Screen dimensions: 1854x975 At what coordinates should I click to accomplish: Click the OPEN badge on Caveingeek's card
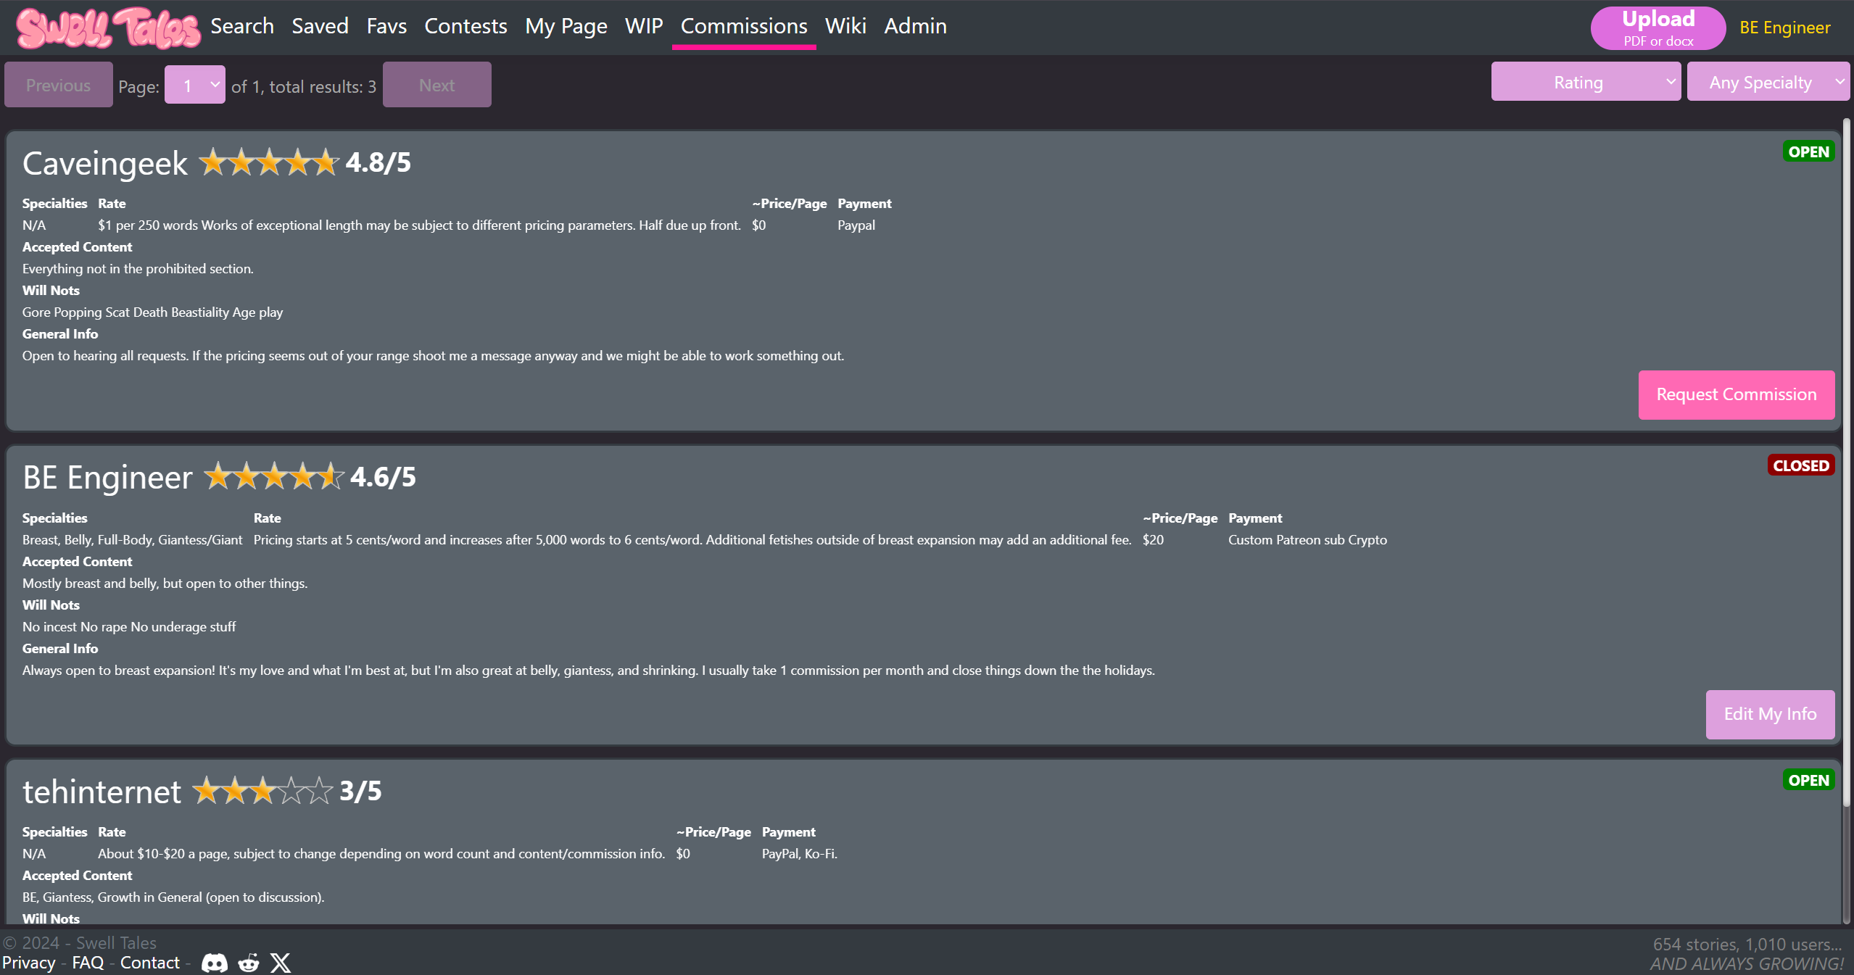point(1808,152)
